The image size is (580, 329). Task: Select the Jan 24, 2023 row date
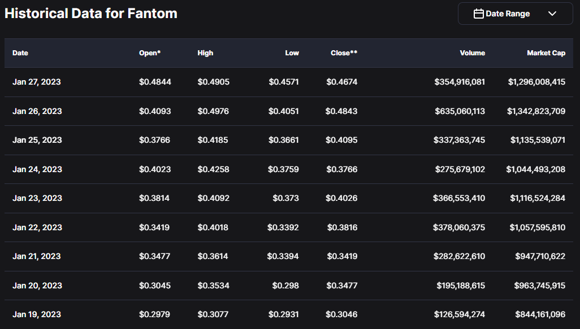point(37,169)
